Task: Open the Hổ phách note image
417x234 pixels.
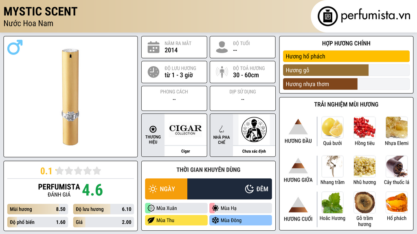Action: [397, 202]
